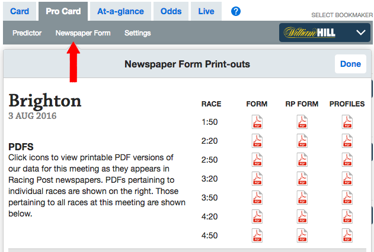
Task: Click the blue help question mark icon
Action: [x=236, y=11]
